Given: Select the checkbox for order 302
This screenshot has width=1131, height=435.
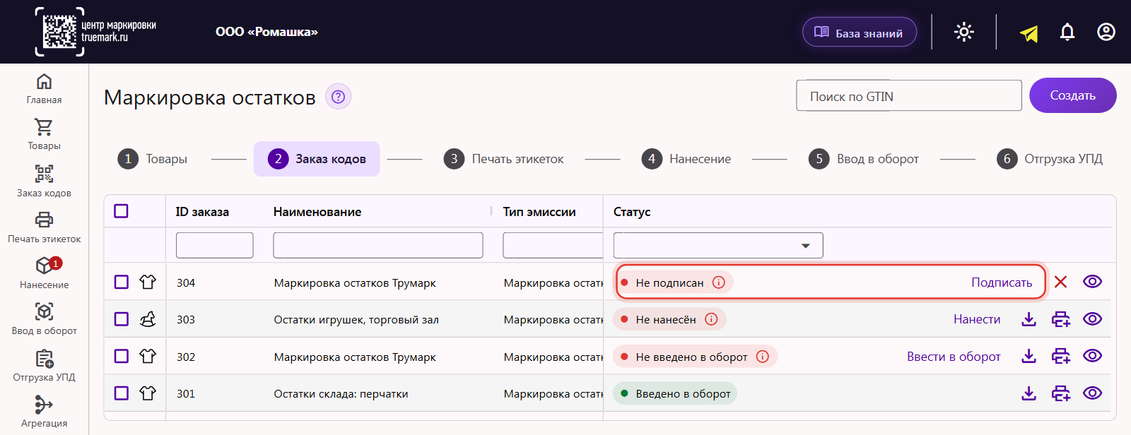Looking at the screenshot, I should pos(122,356).
